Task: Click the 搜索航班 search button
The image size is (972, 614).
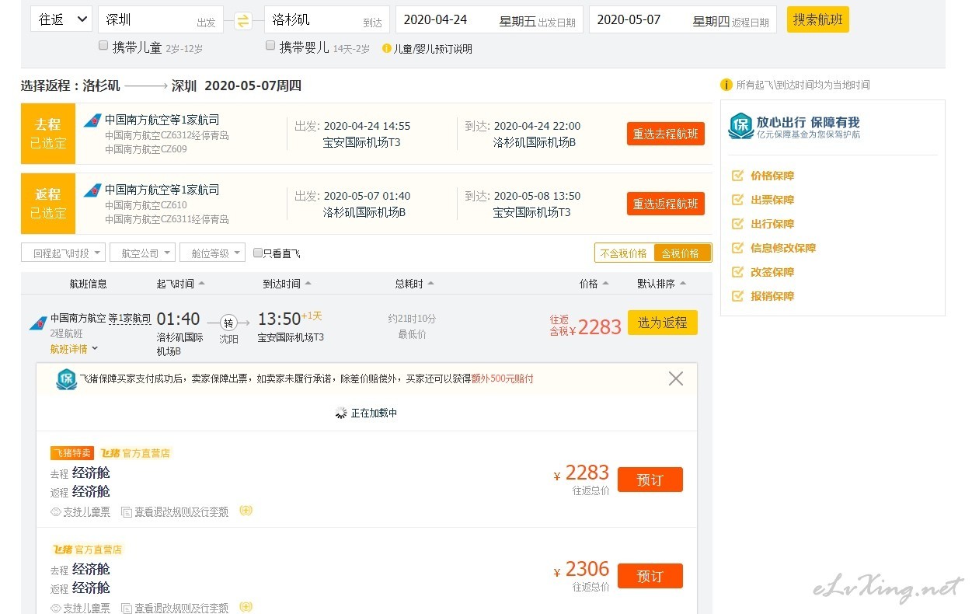Action: coord(818,19)
